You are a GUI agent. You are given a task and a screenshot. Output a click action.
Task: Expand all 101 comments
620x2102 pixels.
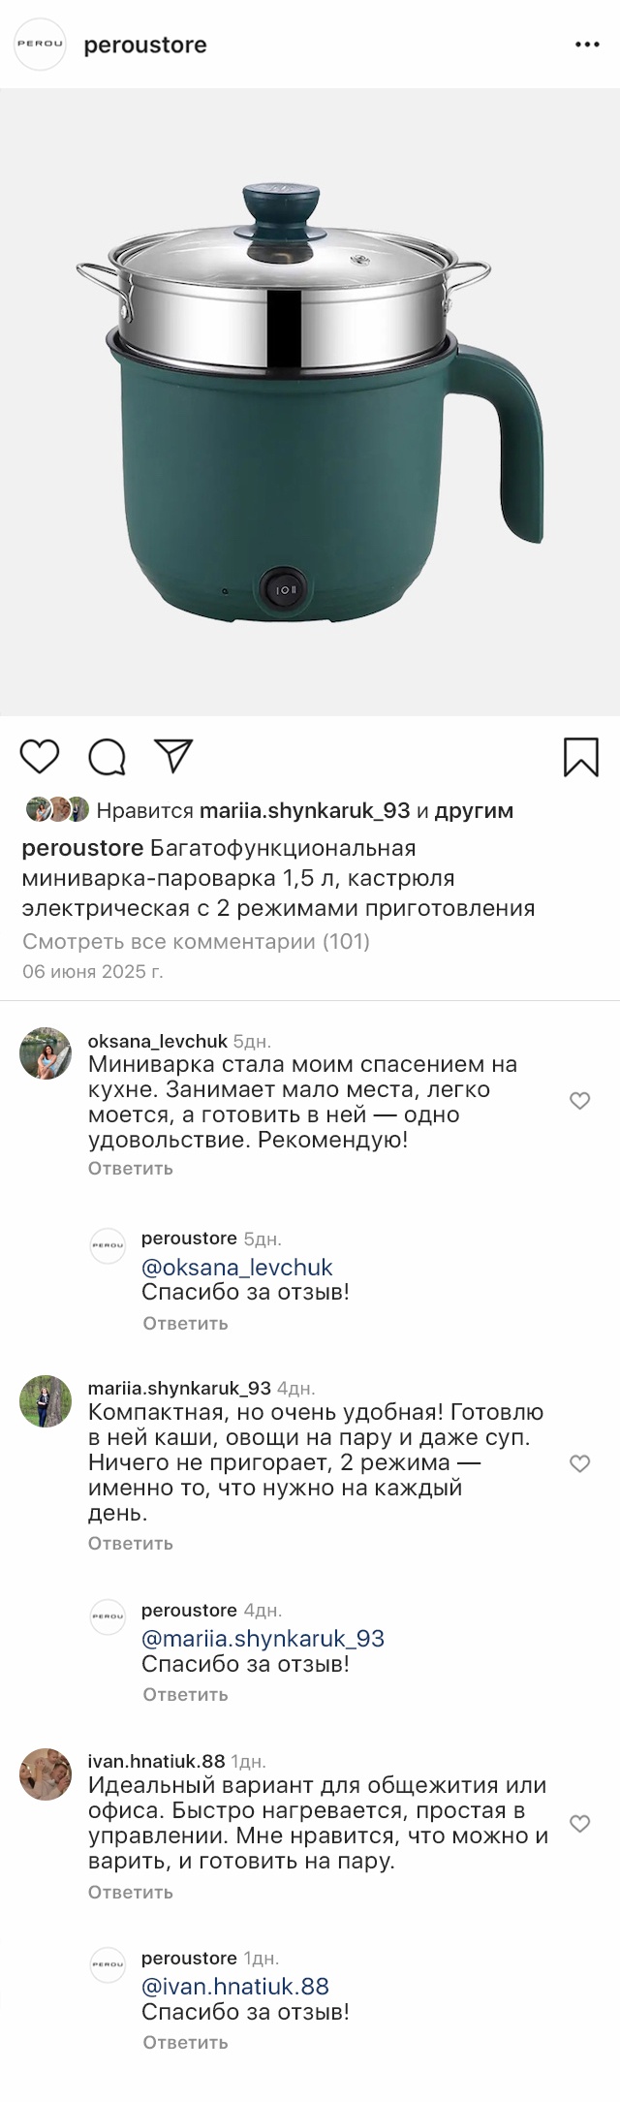coord(196,941)
